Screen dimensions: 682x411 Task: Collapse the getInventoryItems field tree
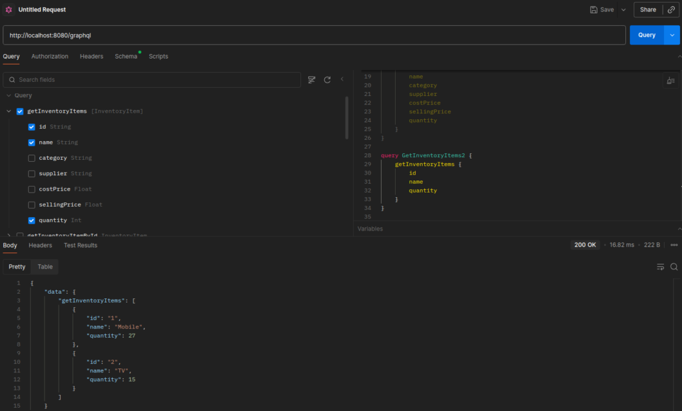coord(9,111)
